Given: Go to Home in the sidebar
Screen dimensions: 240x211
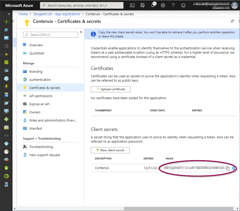Looking at the screenshot, I should pyautogui.click(x=6, y=30).
